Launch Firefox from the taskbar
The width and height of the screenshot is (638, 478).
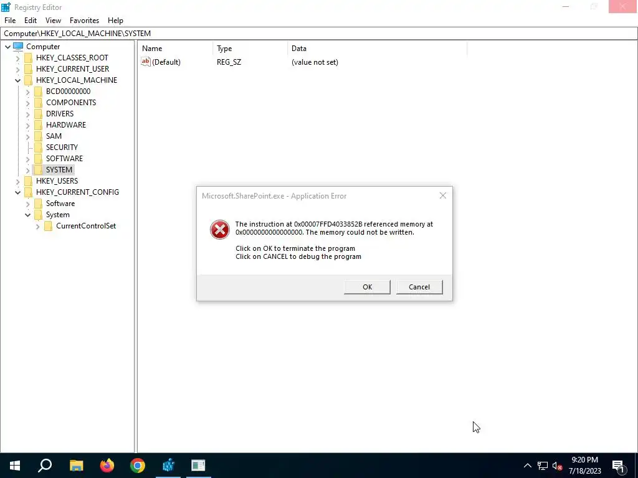click(x=107, y=466)
